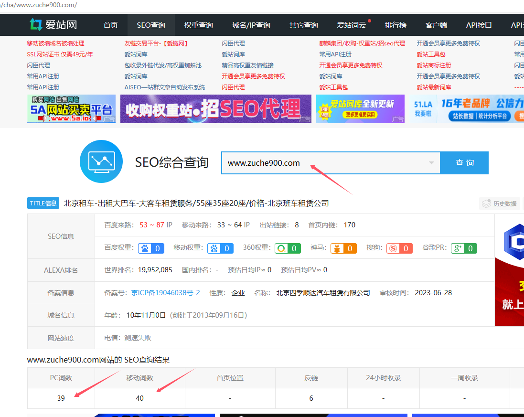Screen dimensions: 524x417
Task: Click the 百度权重 paw badge
Action: tap(151, 248)
